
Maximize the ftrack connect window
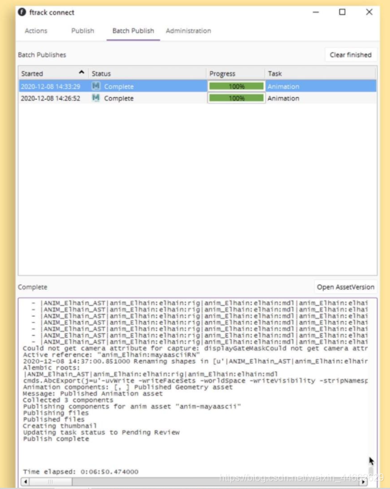click(x=342, y=12)
